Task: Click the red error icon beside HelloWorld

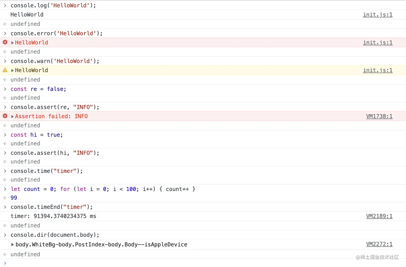Action: tap(5, 42)
